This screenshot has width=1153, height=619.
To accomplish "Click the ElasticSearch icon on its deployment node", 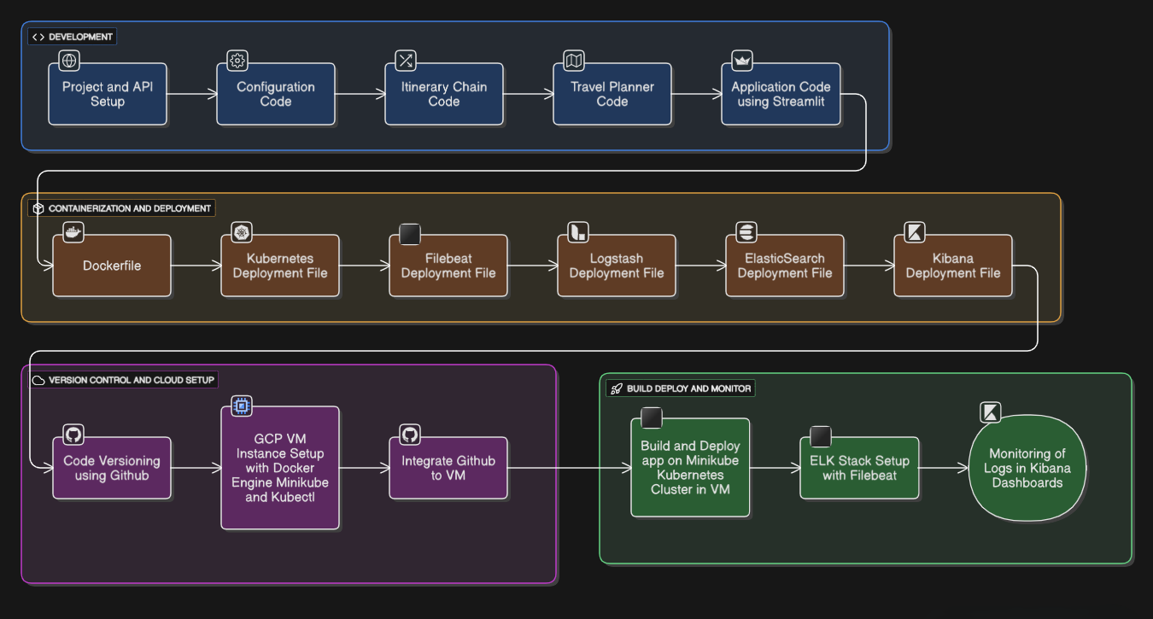I will click(745, 231).
